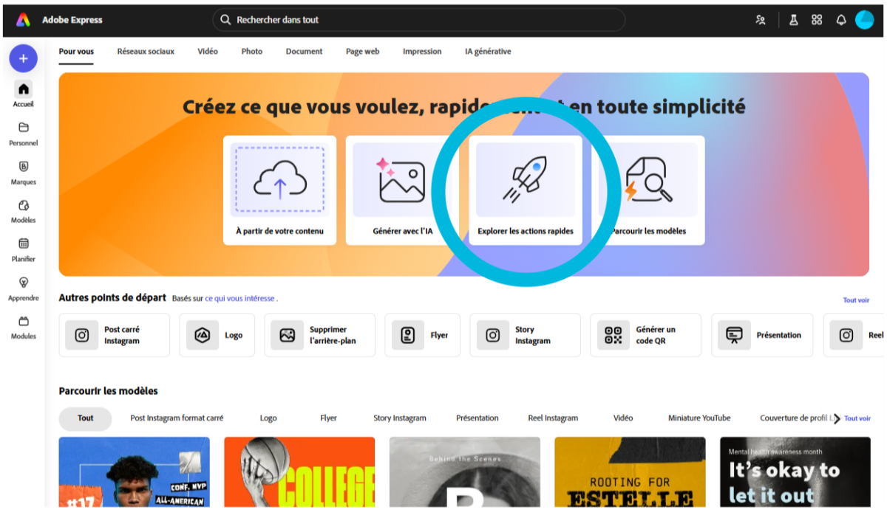The height and width of the screenshot is (518, 887).
Task: Click Tout voir next to Autres points de départ
Action: [x=856, y=300]
